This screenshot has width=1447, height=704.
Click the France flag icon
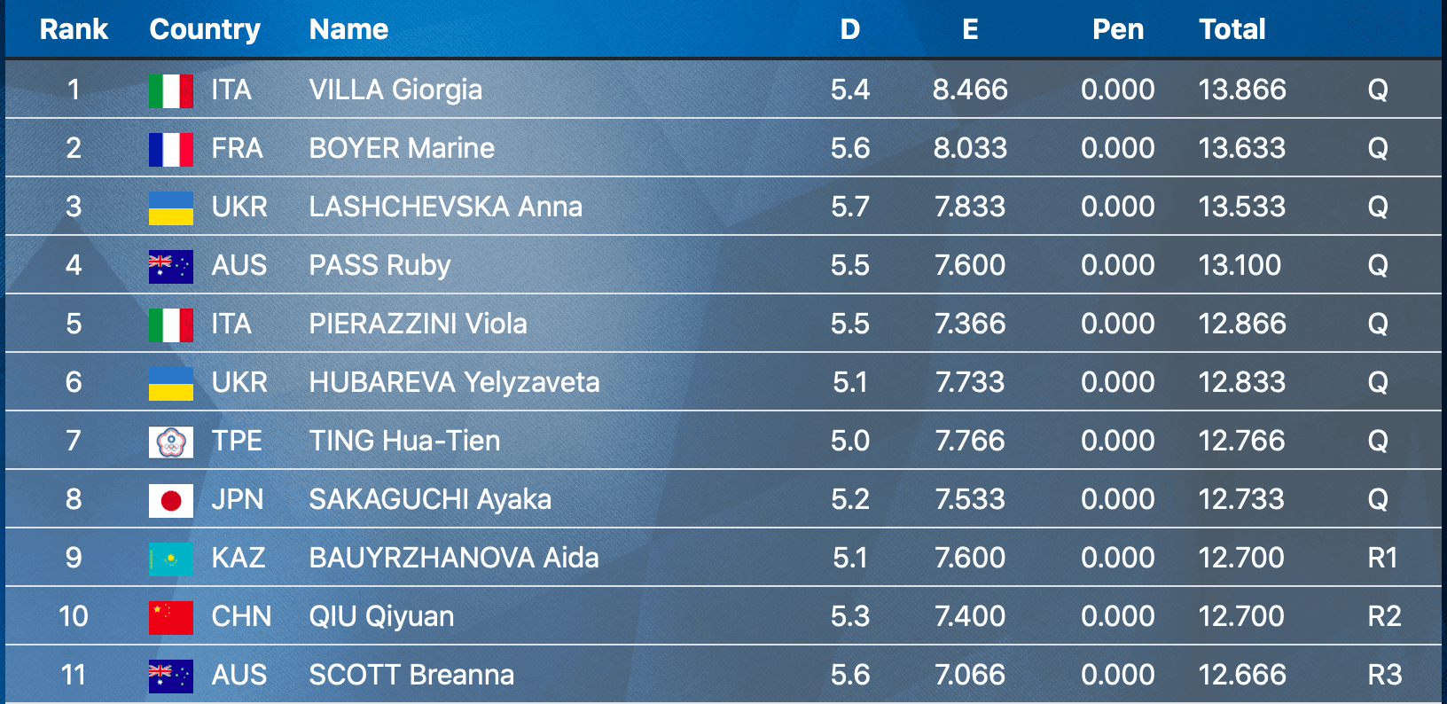pos(170,149)
